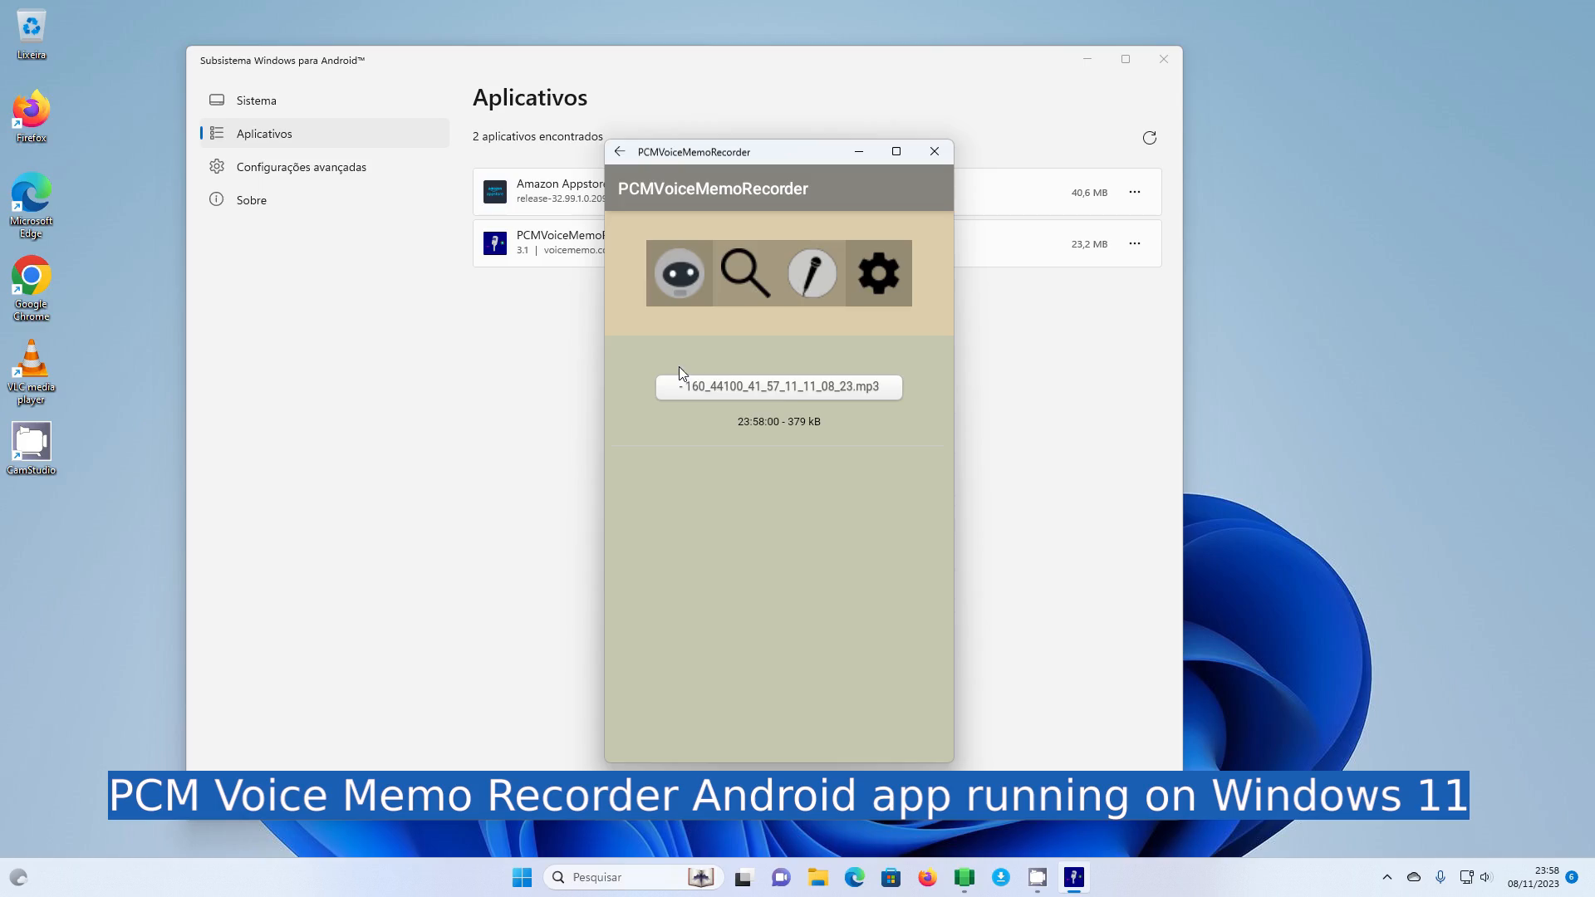Click the back arrow in the PCMVoiceMemoRecorder title bar
The height and width of the screenshot is (897, 1595).
click(620, 151)
